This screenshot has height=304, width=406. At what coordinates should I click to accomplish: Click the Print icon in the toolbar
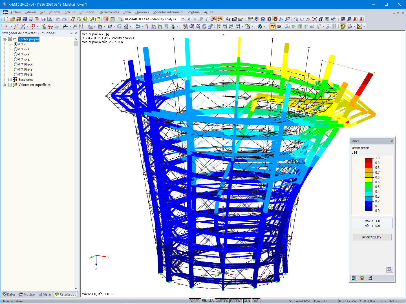pyautogui.click(x=43, y=19)
